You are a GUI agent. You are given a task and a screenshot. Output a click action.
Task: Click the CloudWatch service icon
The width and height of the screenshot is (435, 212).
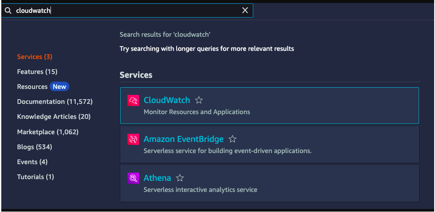133,100
